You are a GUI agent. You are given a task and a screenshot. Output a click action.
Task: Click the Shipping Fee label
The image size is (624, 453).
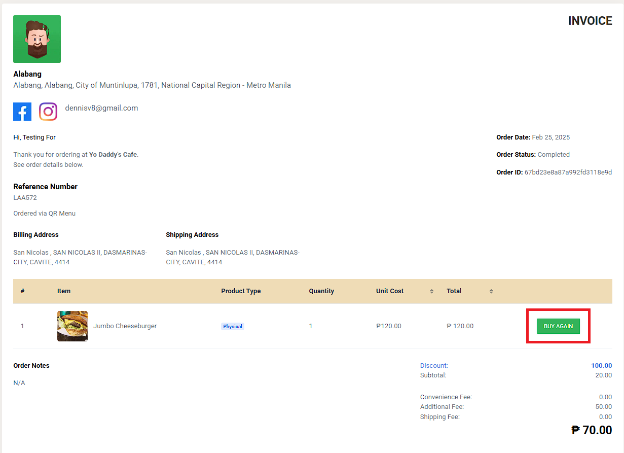click(x=440, y=417)
